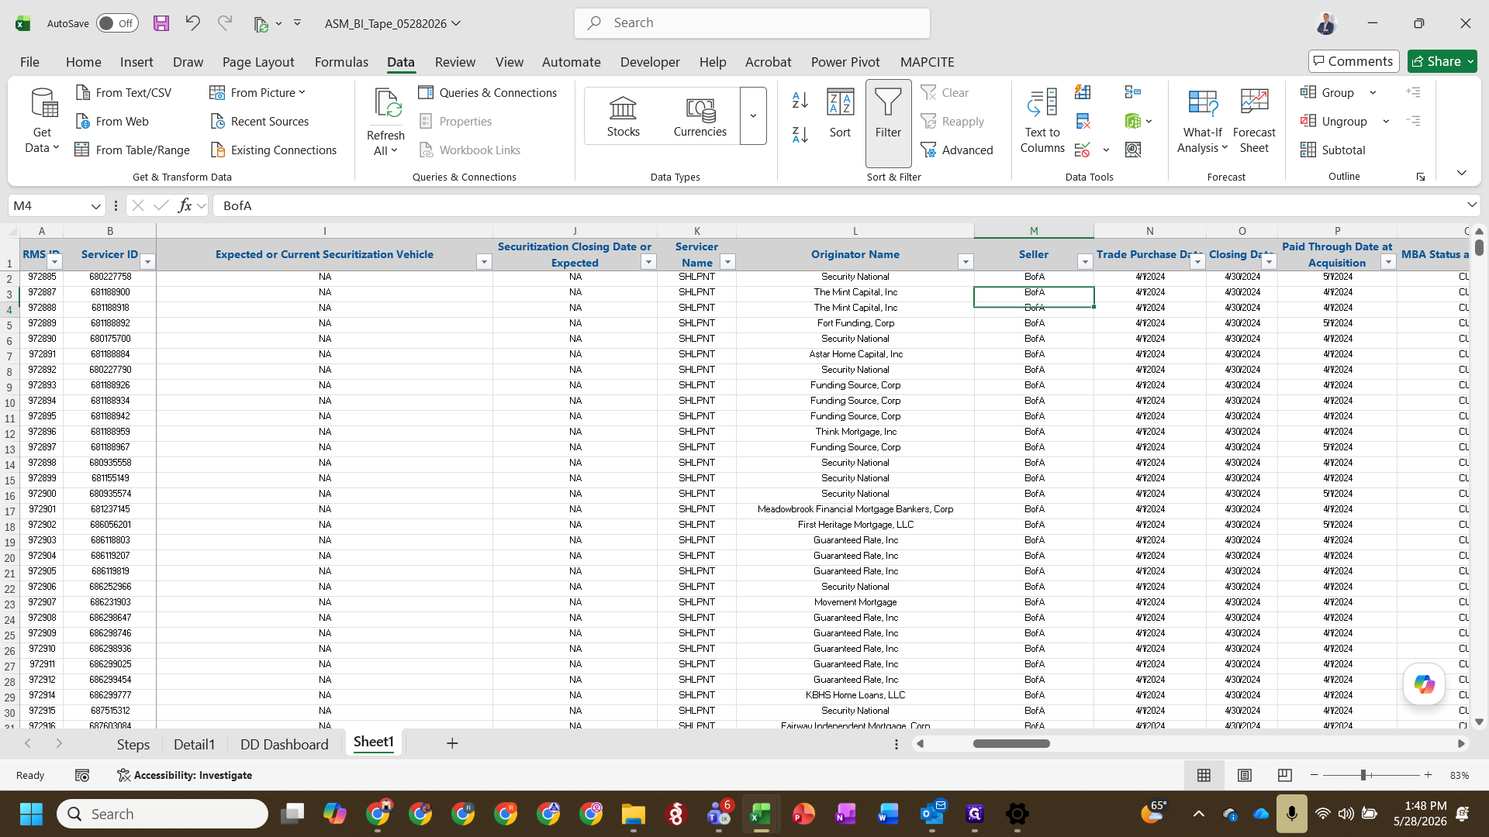Open the File menu
1489x837 pixels.
29,62
